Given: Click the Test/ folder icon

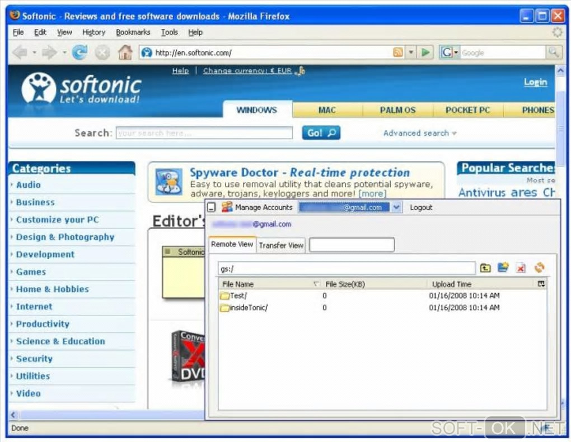Looking at the screenshot, I should (224, 296).
